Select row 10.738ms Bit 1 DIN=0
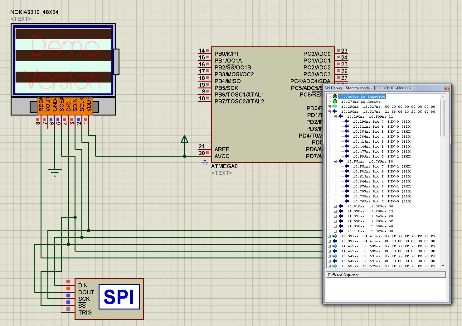This screenshot has width=462, height=326. click(382, 196)
